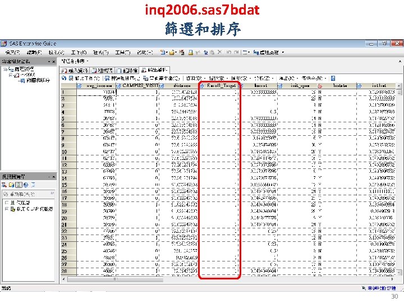
Task: Click the inq2006 data icon in the project tree
Action: pyautogui.click(x=16, y=75)
